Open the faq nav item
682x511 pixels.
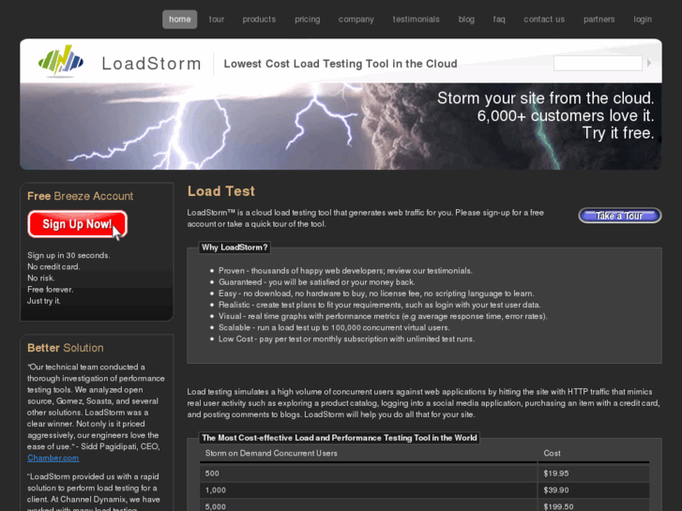[x=499, y=20]
